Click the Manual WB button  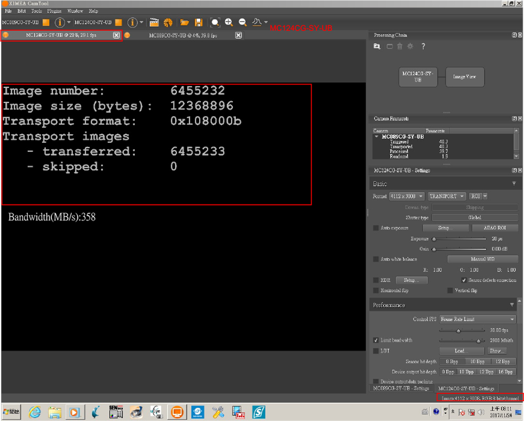click(482, 259)
